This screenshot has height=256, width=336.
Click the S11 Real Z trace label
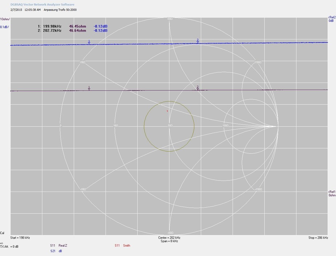pyautogui.click(x=58, y=245)
